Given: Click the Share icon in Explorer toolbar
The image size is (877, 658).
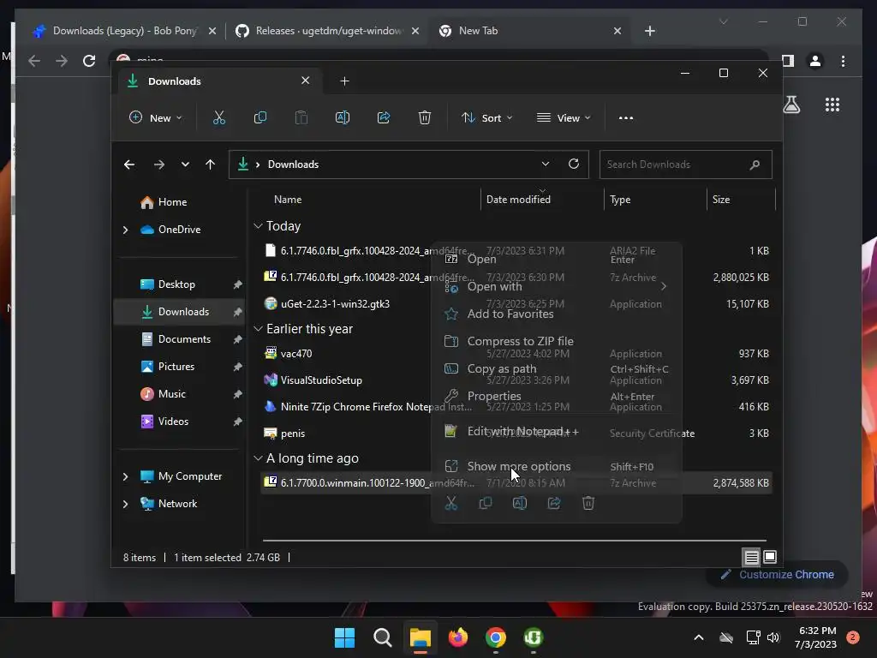Looking at the screenshot, I should coord(384,117).
